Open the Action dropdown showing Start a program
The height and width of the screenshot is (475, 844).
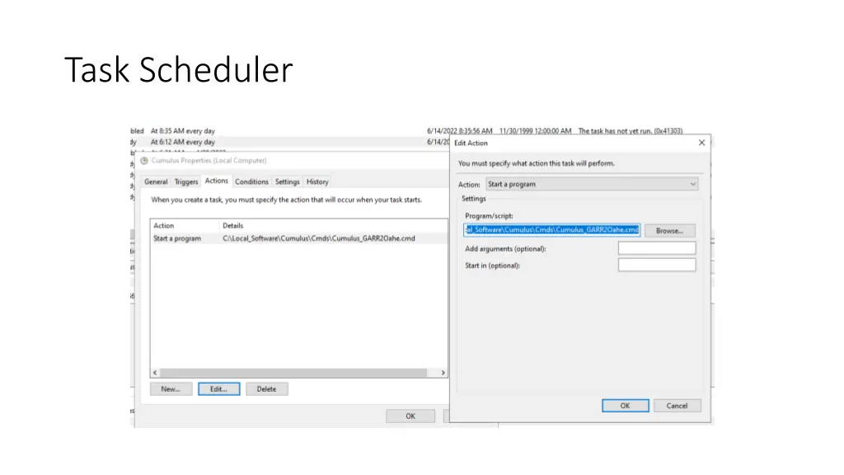pos(592,184)
